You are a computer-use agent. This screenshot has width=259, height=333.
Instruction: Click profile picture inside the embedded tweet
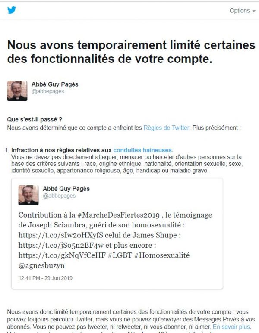coord(28,195)
